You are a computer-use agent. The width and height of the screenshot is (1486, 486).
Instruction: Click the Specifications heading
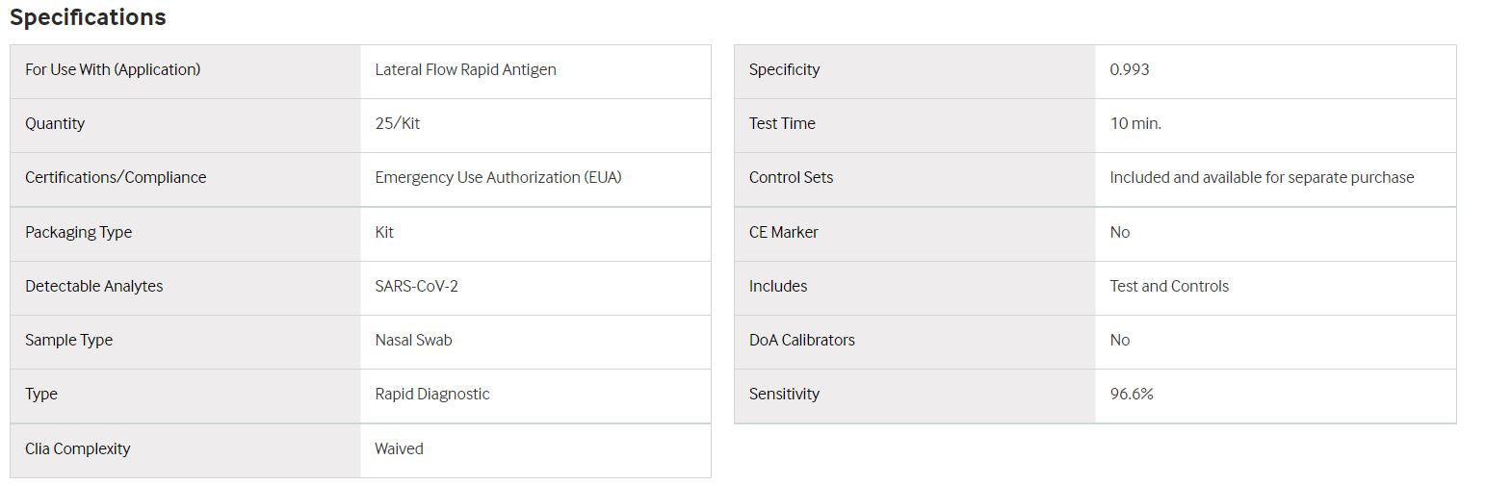coord(88,17)
